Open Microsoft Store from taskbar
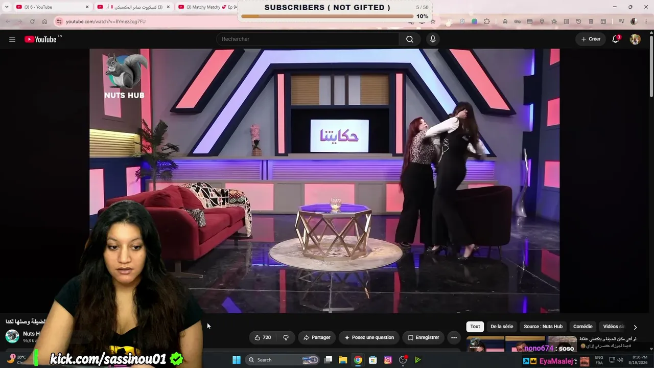 (x=373, y=360)
